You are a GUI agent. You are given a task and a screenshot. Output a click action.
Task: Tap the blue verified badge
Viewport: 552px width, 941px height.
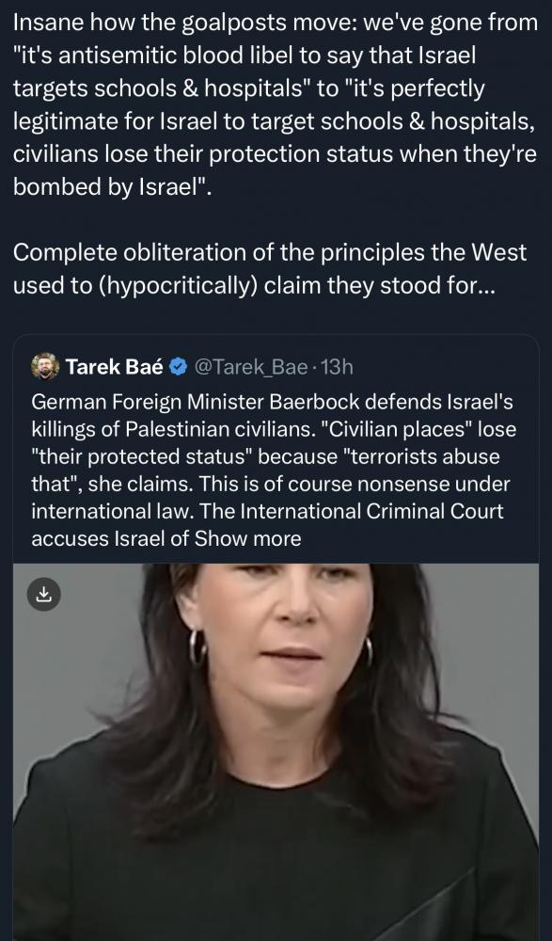178,367
